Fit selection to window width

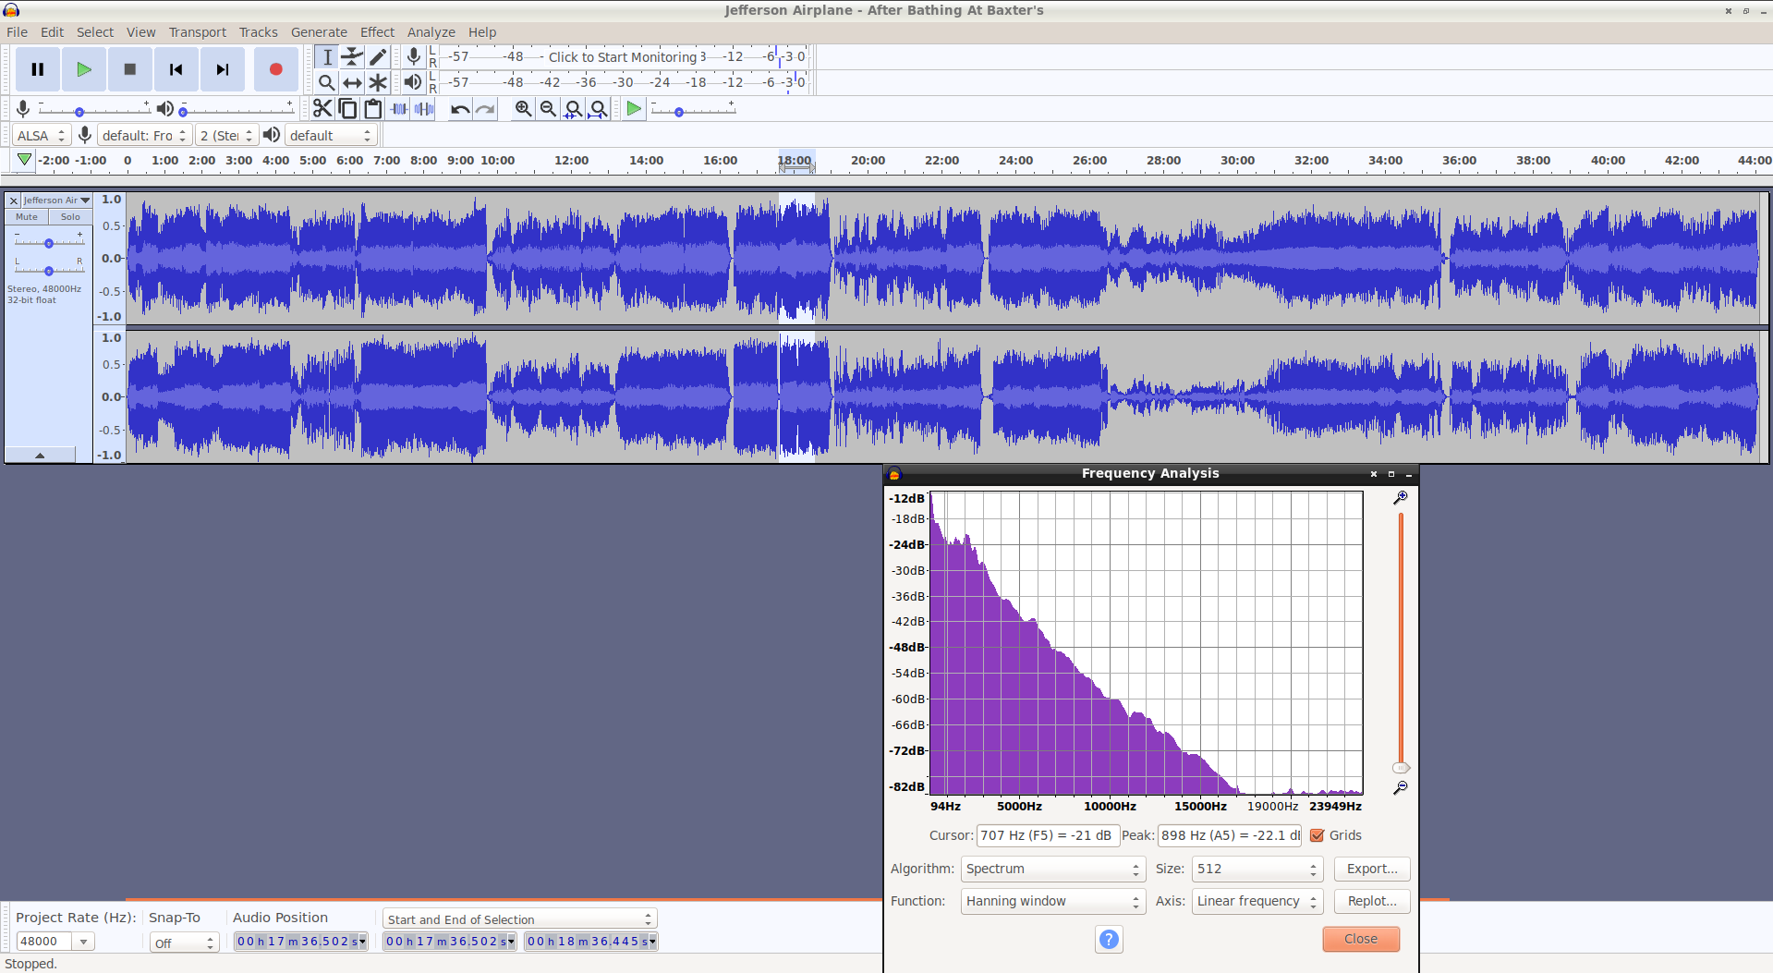(x=573, y=109)
